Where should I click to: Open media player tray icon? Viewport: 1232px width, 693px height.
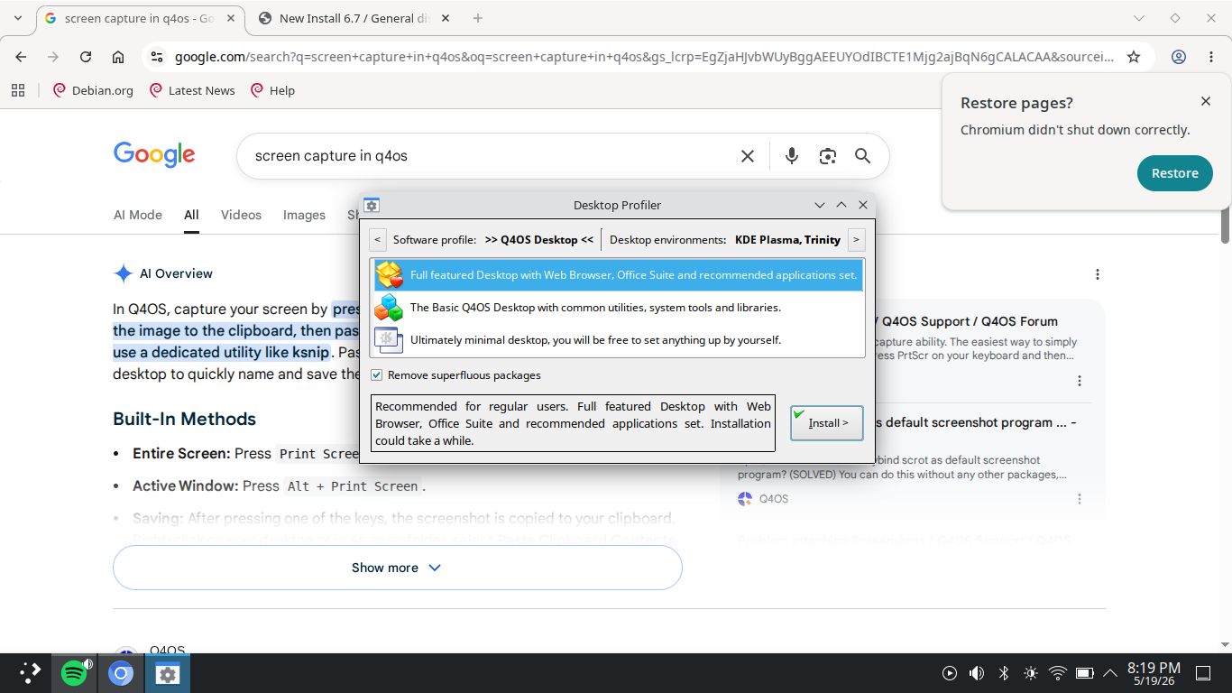(950, 673)
